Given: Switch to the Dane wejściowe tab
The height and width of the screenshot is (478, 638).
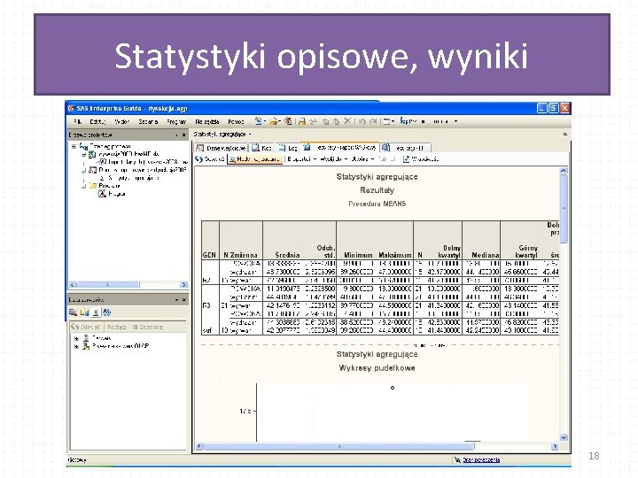Looking at the screenshot, I should [x=222, y=148].
